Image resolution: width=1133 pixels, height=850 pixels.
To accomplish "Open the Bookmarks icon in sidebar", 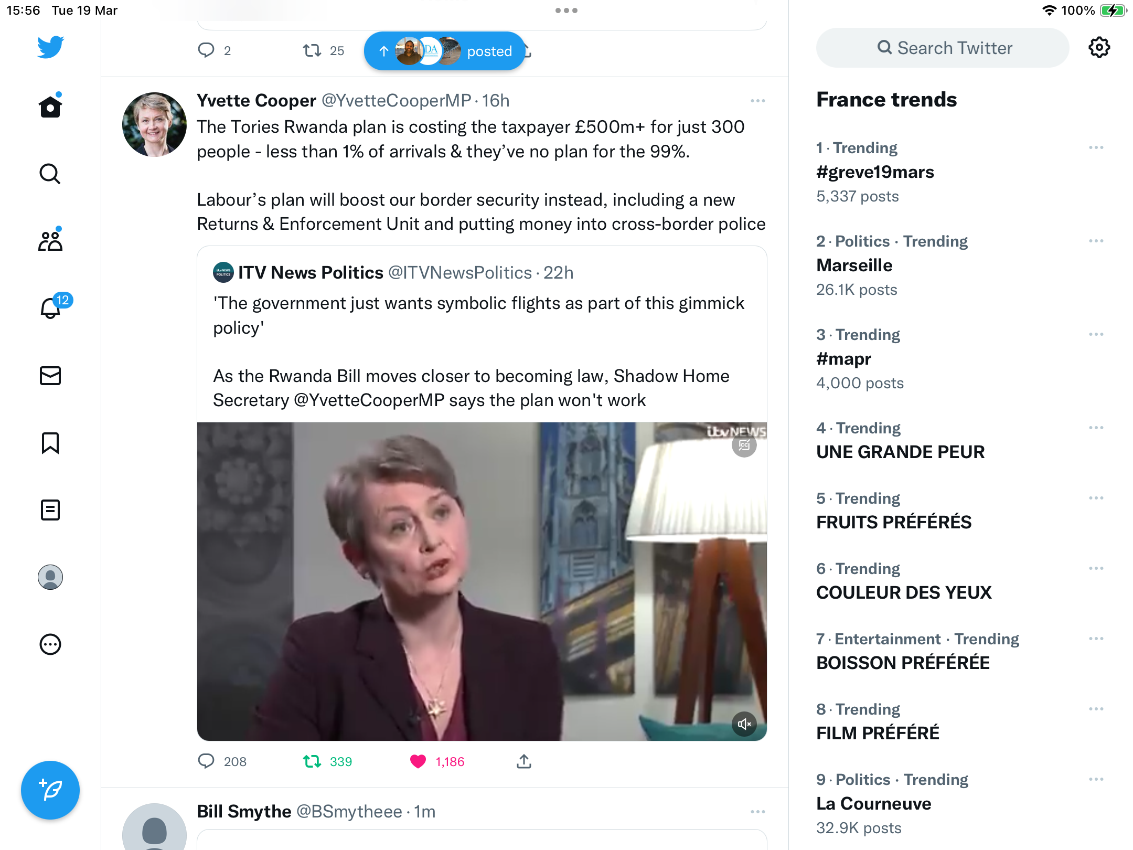I will (x=50, y=443).
